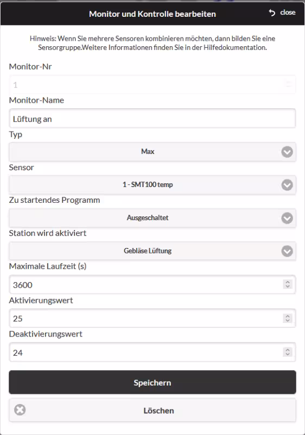Click the close back-arrow icon

click(272, 13)
